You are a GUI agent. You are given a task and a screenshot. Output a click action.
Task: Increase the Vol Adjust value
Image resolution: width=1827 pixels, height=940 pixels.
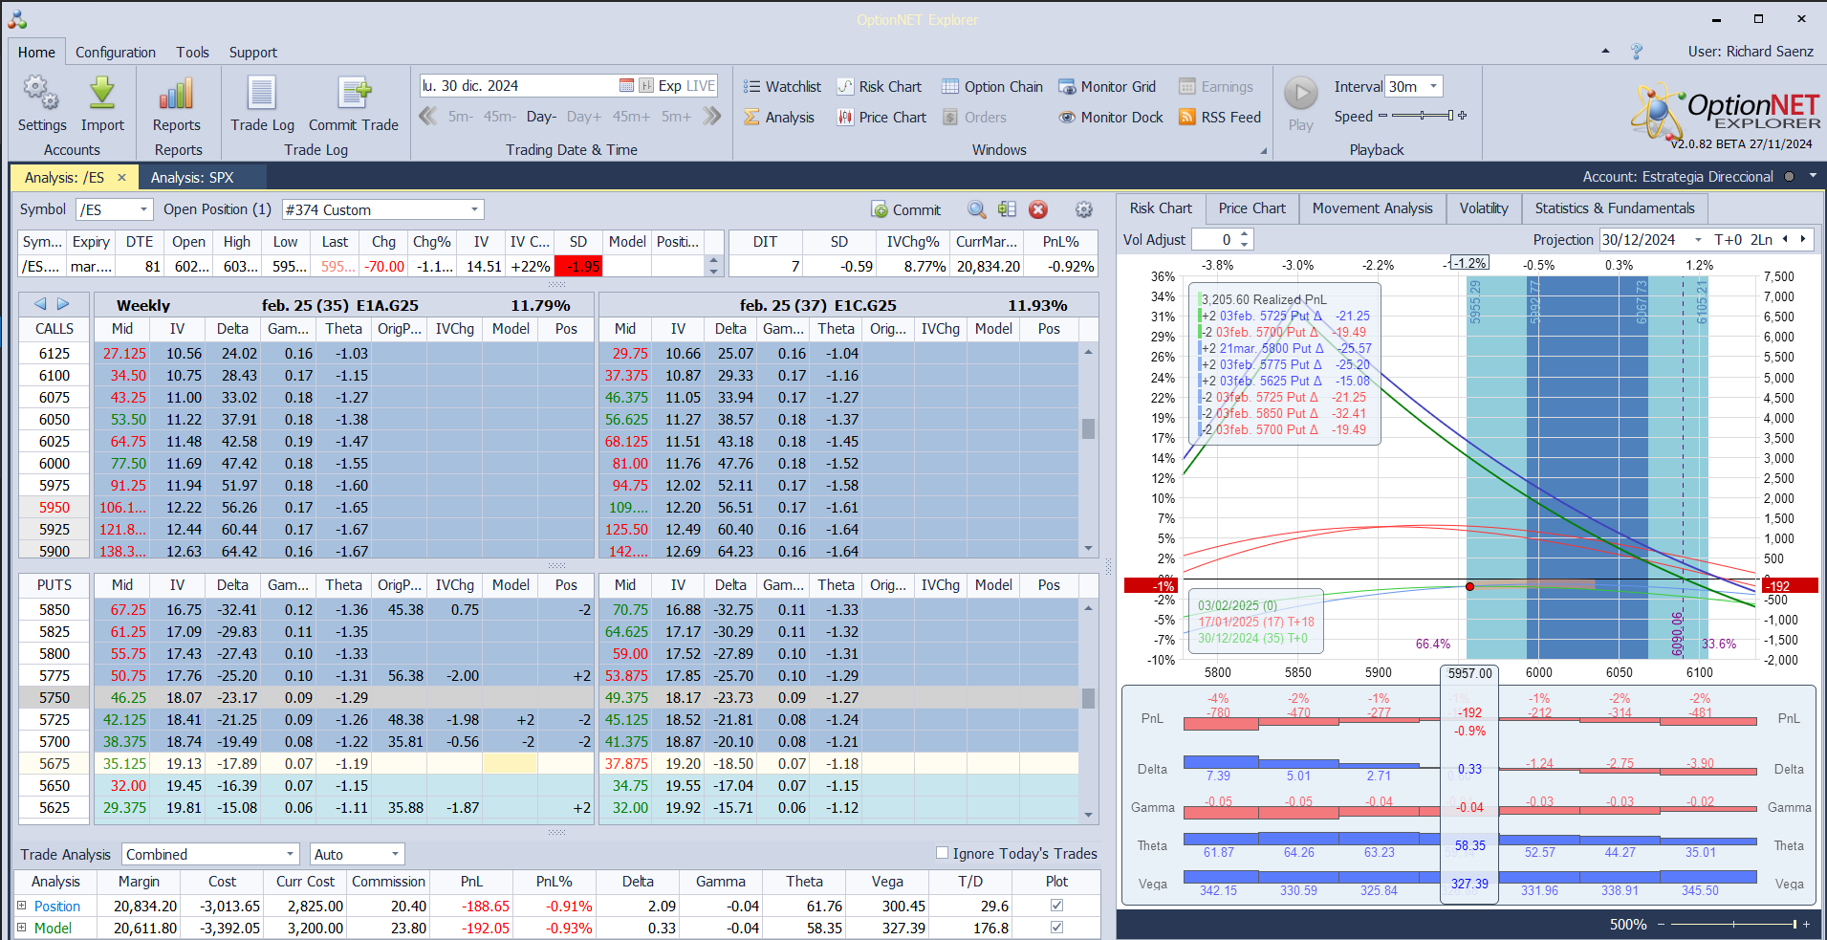pyautogui.click(x=1244, y=234)
